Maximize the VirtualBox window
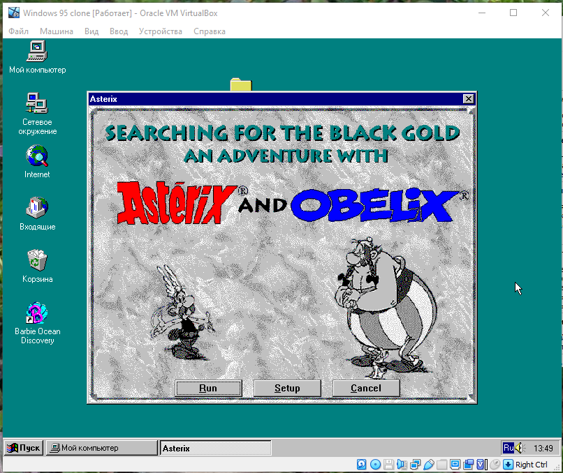The height and width of the screenshot is (473, 563). [x=513, y=13]
